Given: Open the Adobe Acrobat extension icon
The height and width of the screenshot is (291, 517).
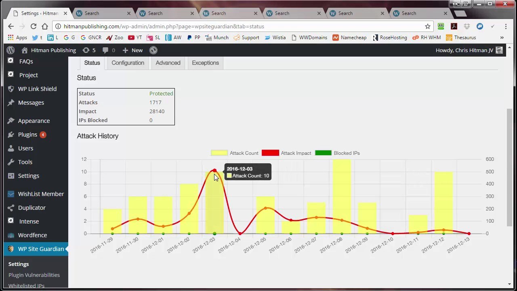Looking at the screenshot, I should point(454,26).
